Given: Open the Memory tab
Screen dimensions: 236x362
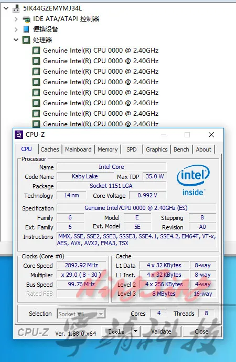Looking at the screenshot, I should [x=108, y=149].
